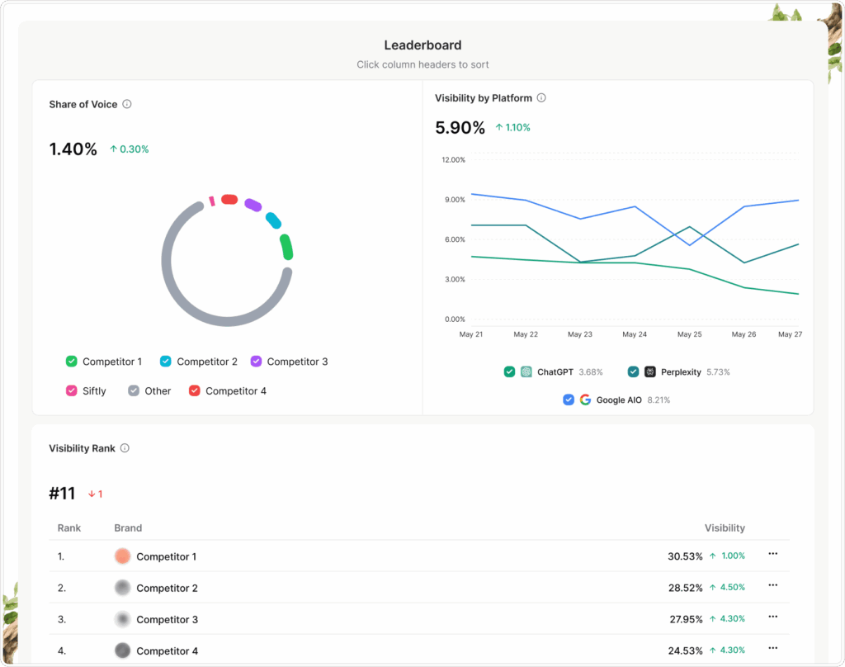This screenshot has width=845, height=667.
Task: Click the 0.30% Share of Voice change indicator
Action: (130, 149)
